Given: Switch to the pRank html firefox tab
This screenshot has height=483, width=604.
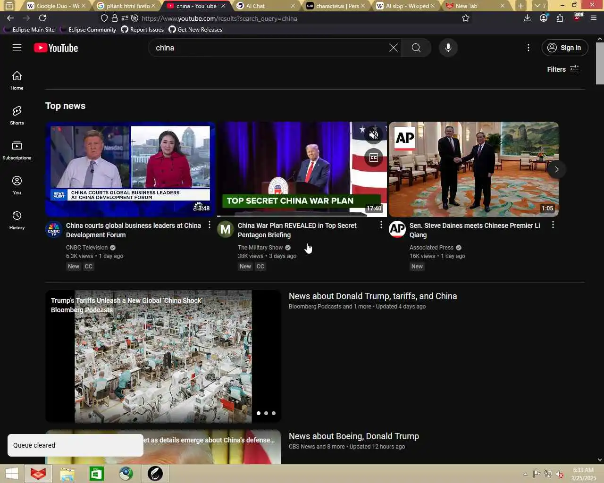Looking at the screenshot, I should (126, 6).
